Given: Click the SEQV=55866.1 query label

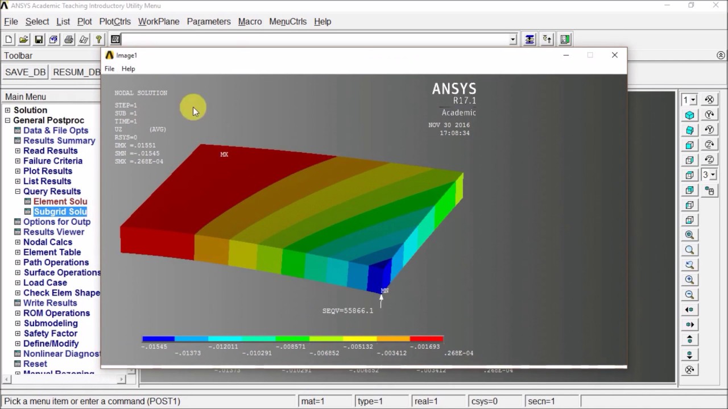Looking at the screenshot, I should tap(348, 311).
